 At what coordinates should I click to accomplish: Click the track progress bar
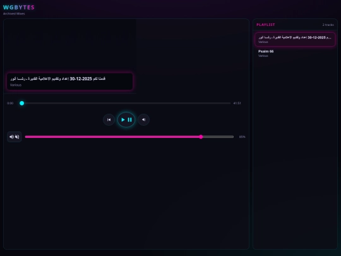coord(125,103)
